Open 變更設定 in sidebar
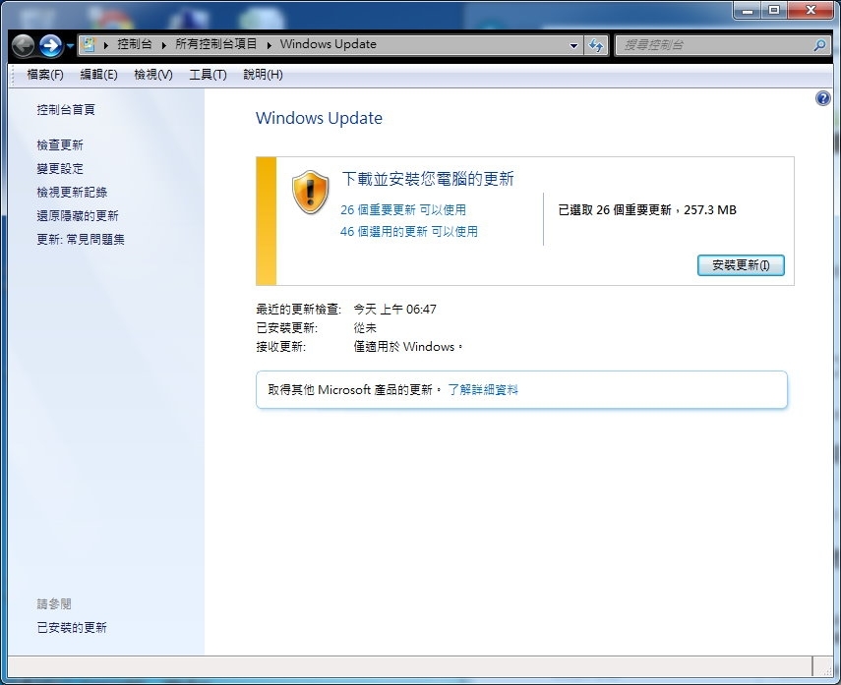The image size is (841, 685). 60,169
